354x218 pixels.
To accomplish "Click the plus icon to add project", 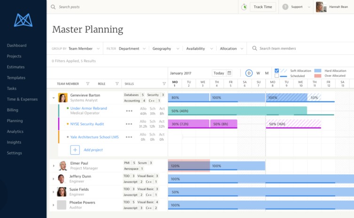I will point(75,150).
